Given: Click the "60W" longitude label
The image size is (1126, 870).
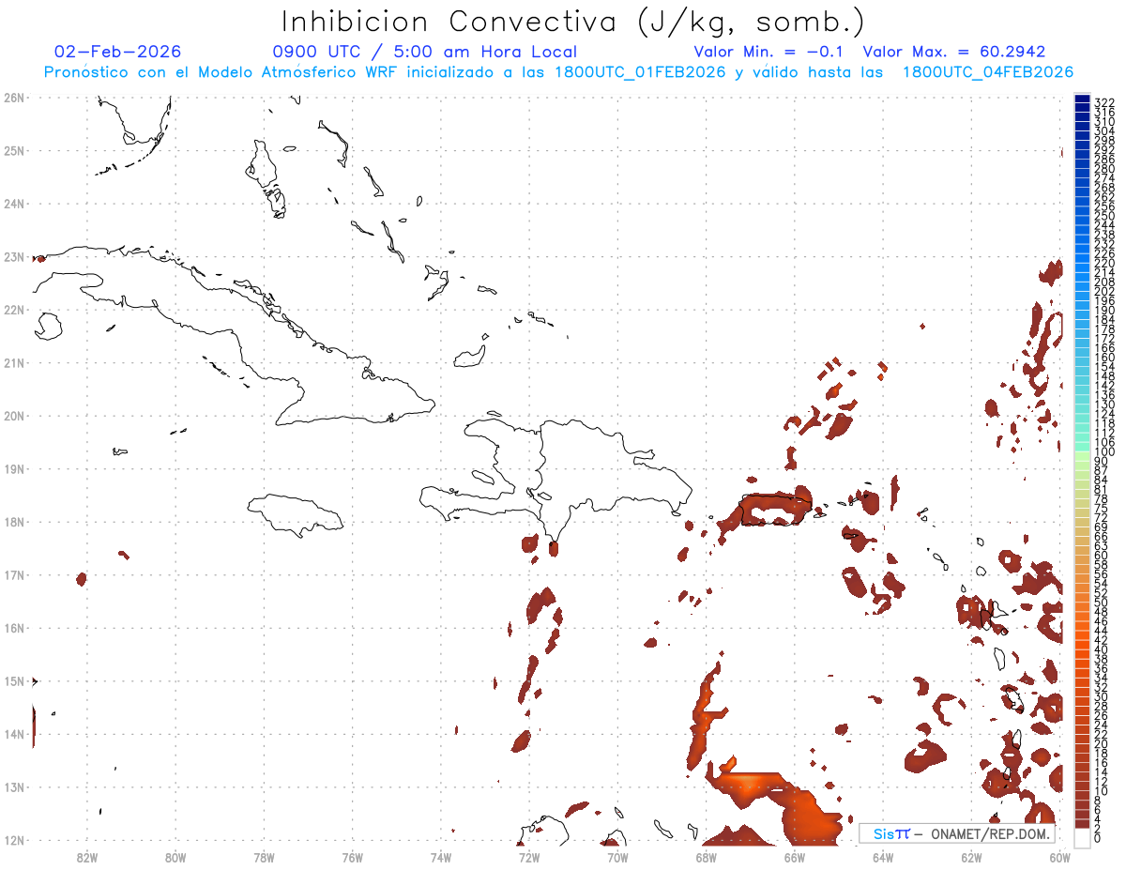Looking at the screenshot, I should (x=1059, y=856).
